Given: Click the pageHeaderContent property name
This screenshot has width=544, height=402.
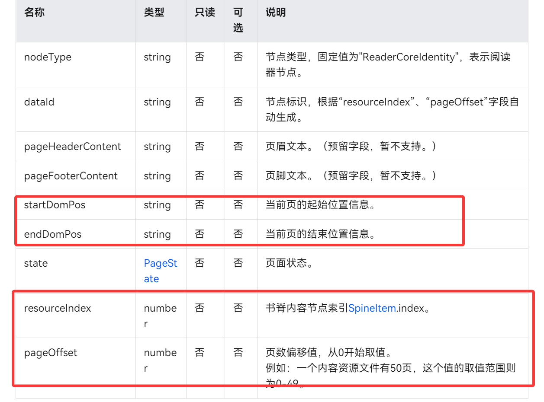Looking at the screenshot, I should [x=72, y=147].
